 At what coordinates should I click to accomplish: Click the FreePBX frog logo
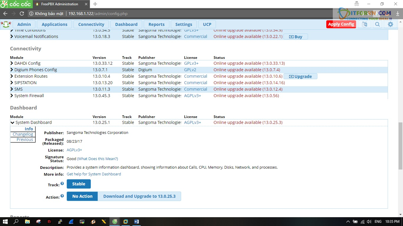(6, 24)
